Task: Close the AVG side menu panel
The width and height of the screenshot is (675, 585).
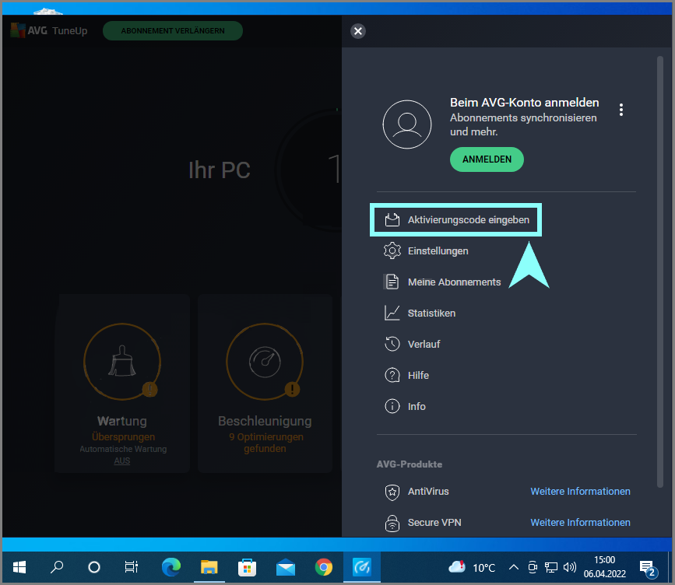Action: point(357,31)
